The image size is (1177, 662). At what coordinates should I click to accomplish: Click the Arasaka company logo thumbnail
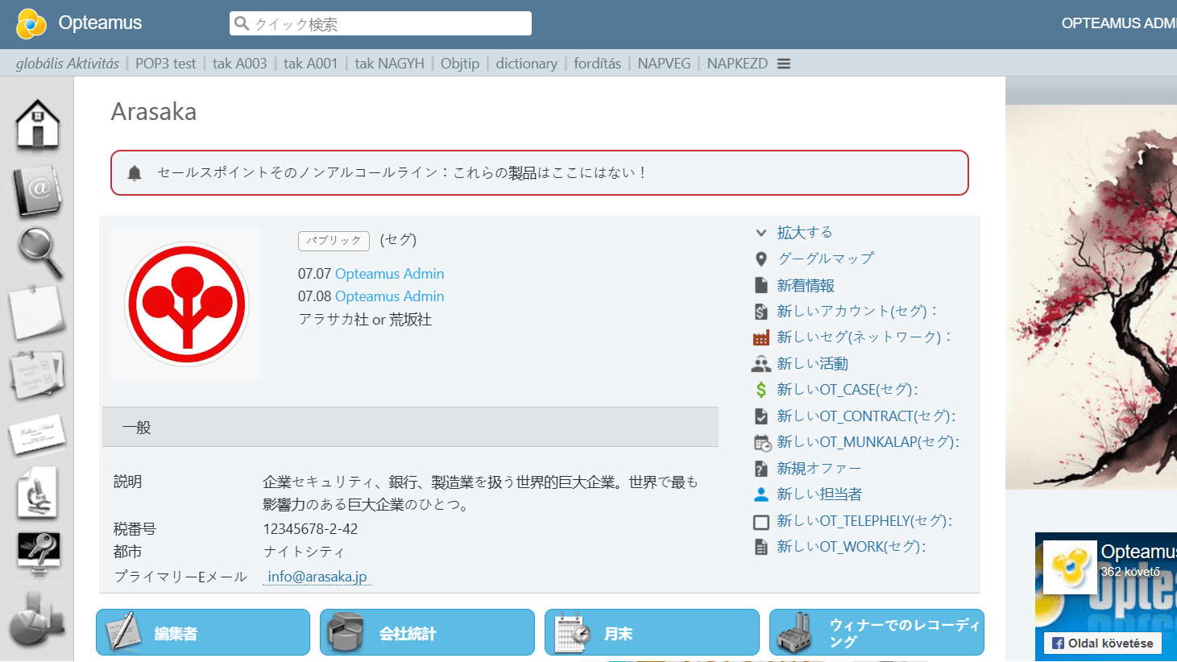pyautogui.click(x=187, y=304)
